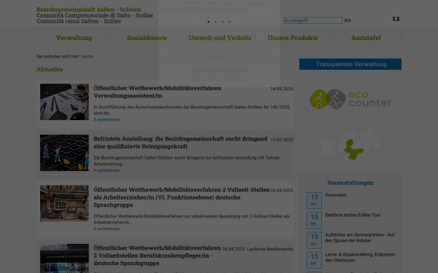Open the keyboard and coffee cup thumbnail
The width and height of the screenshot is (438, 273).
pos(64,102)
